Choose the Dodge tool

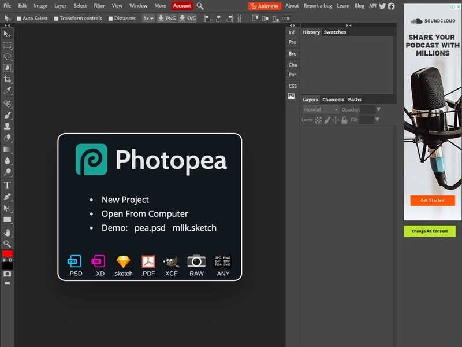(x=7, y=172)
